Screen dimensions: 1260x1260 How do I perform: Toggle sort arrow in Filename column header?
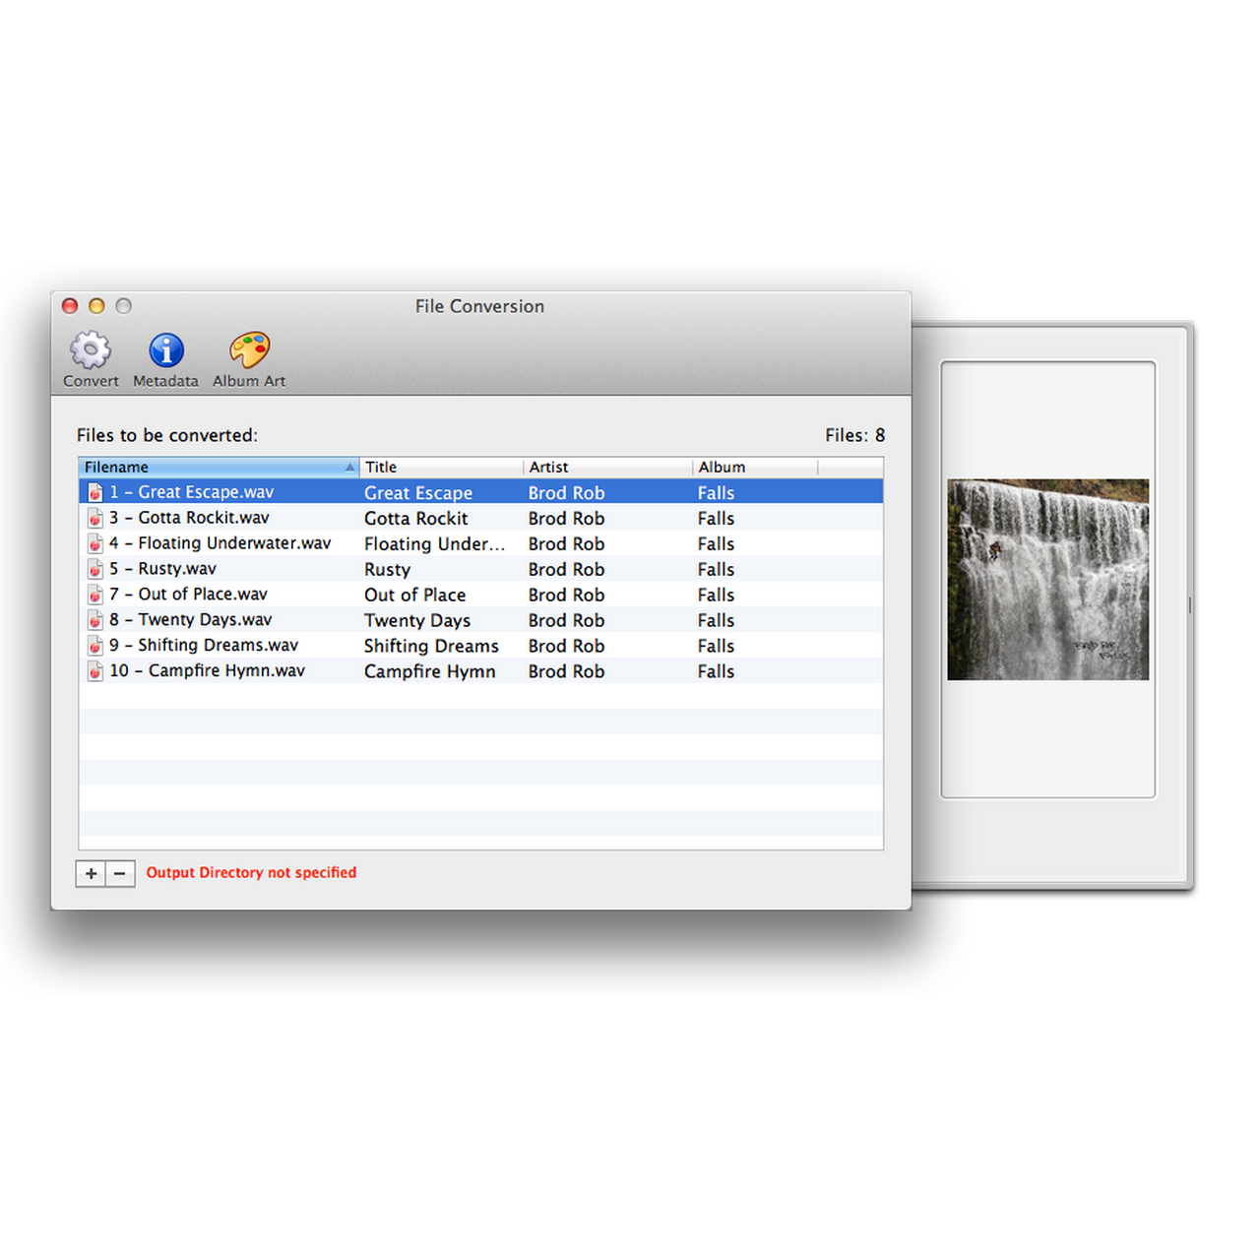pyautogui.click(x=349, y=467)
